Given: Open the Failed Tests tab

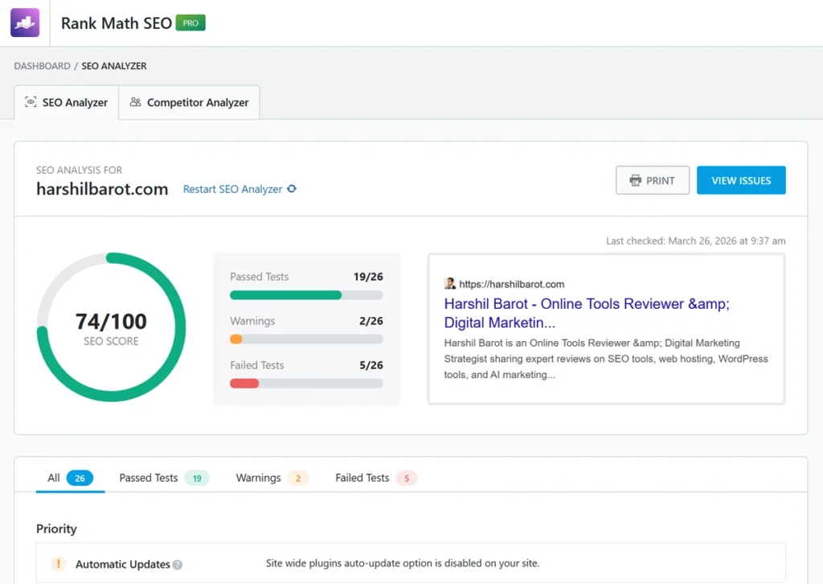Looking at the screenshot, I should tap(361, 477).
